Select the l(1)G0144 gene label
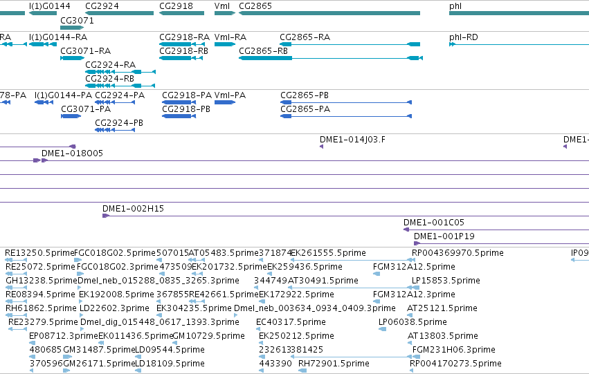The height and width of the screenshot is (374, 589). tap(50, 6)
